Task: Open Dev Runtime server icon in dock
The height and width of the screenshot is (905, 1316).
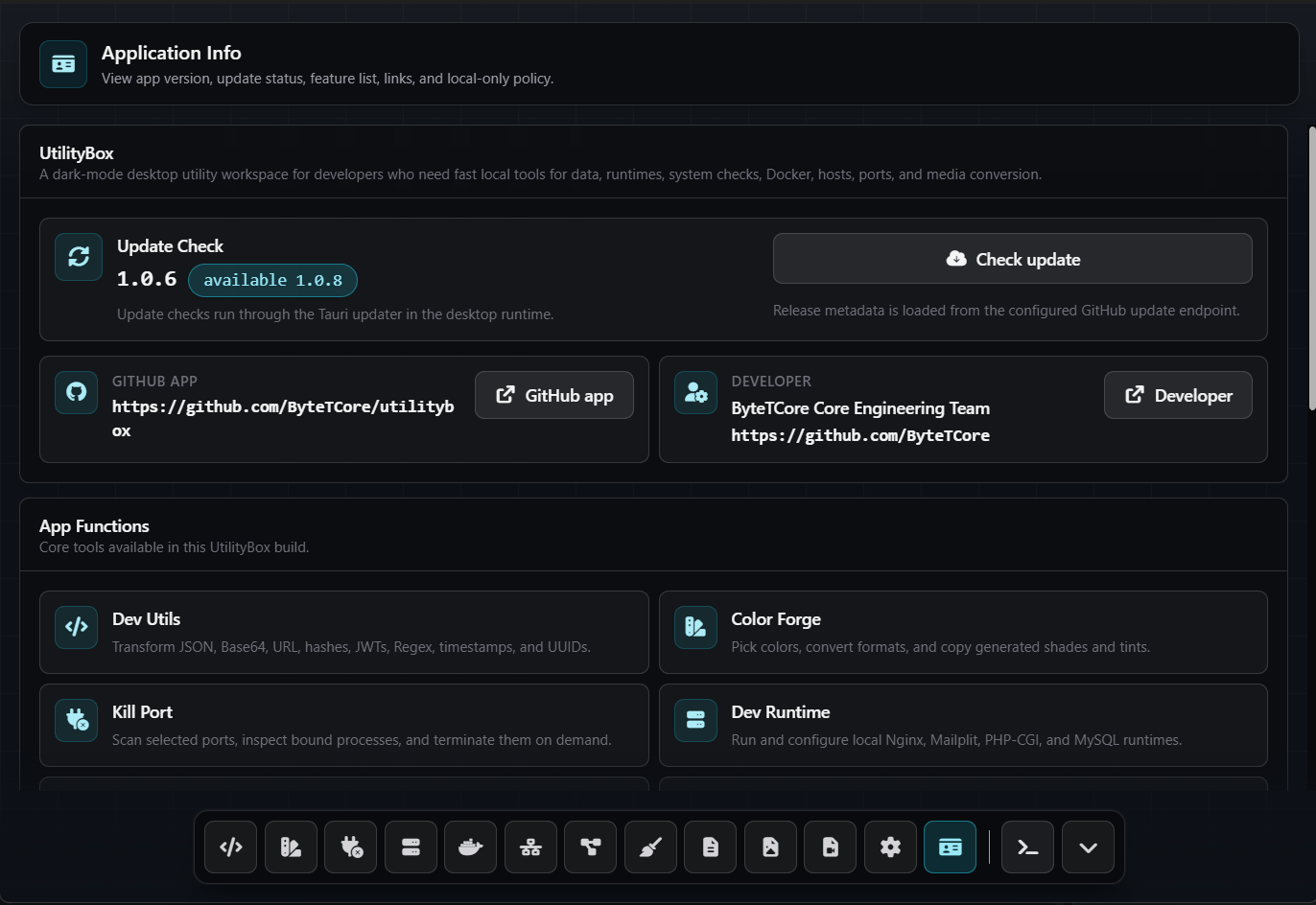Action: [411, 847]
